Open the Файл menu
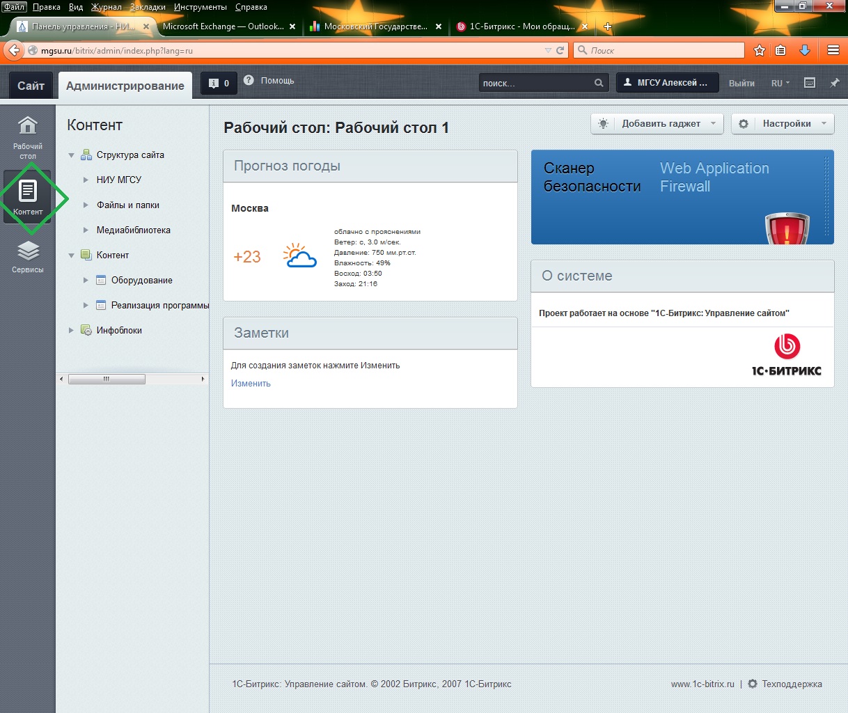Screen dimensions: 848x713 click(14, 7)
